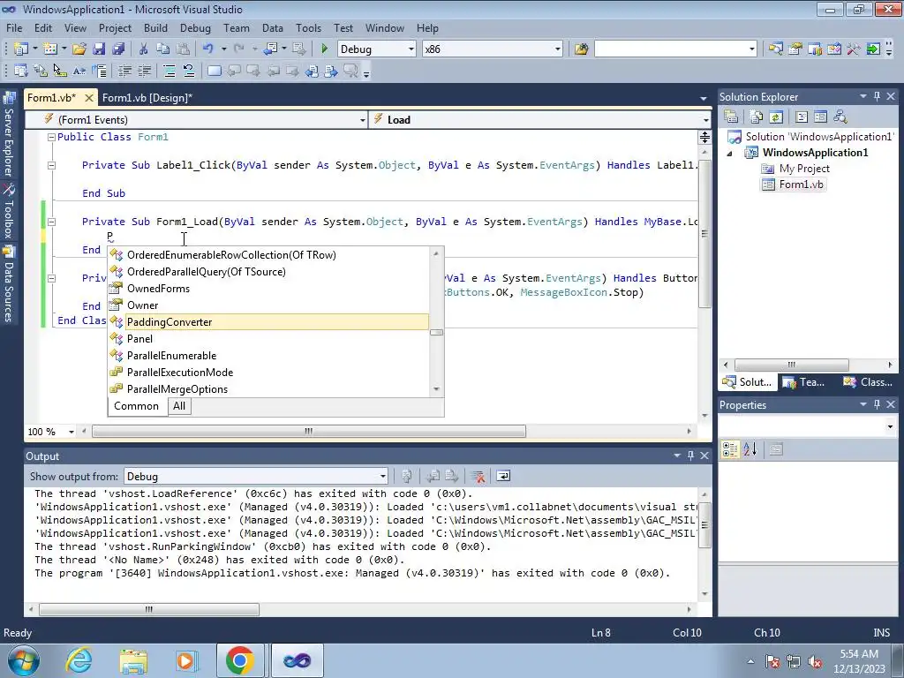The image size is (904, 678).
Task: Toggle auto-hide pin on the Properties panel
Action: (877, 404)
